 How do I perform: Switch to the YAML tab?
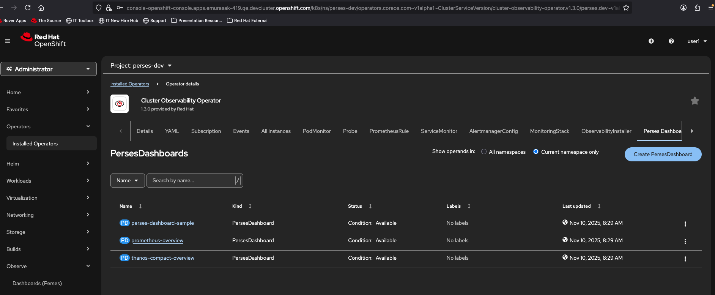pos(172,131)
